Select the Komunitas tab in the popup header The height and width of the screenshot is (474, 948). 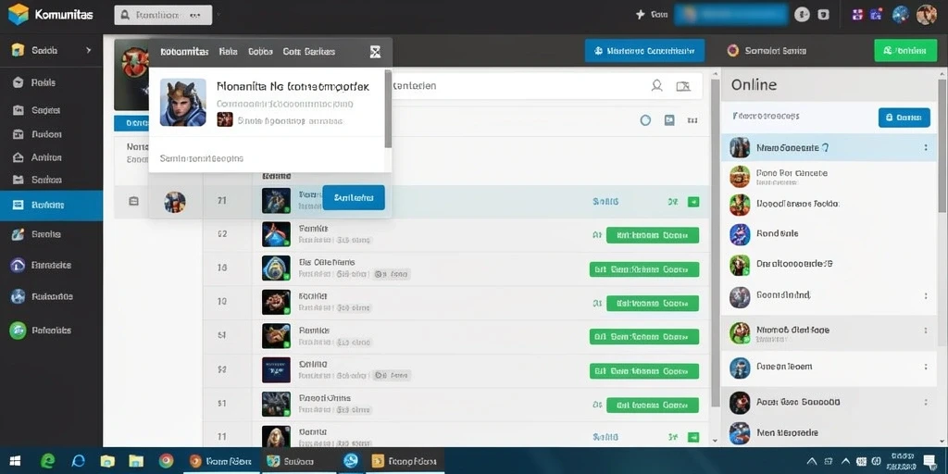[185, 52]
